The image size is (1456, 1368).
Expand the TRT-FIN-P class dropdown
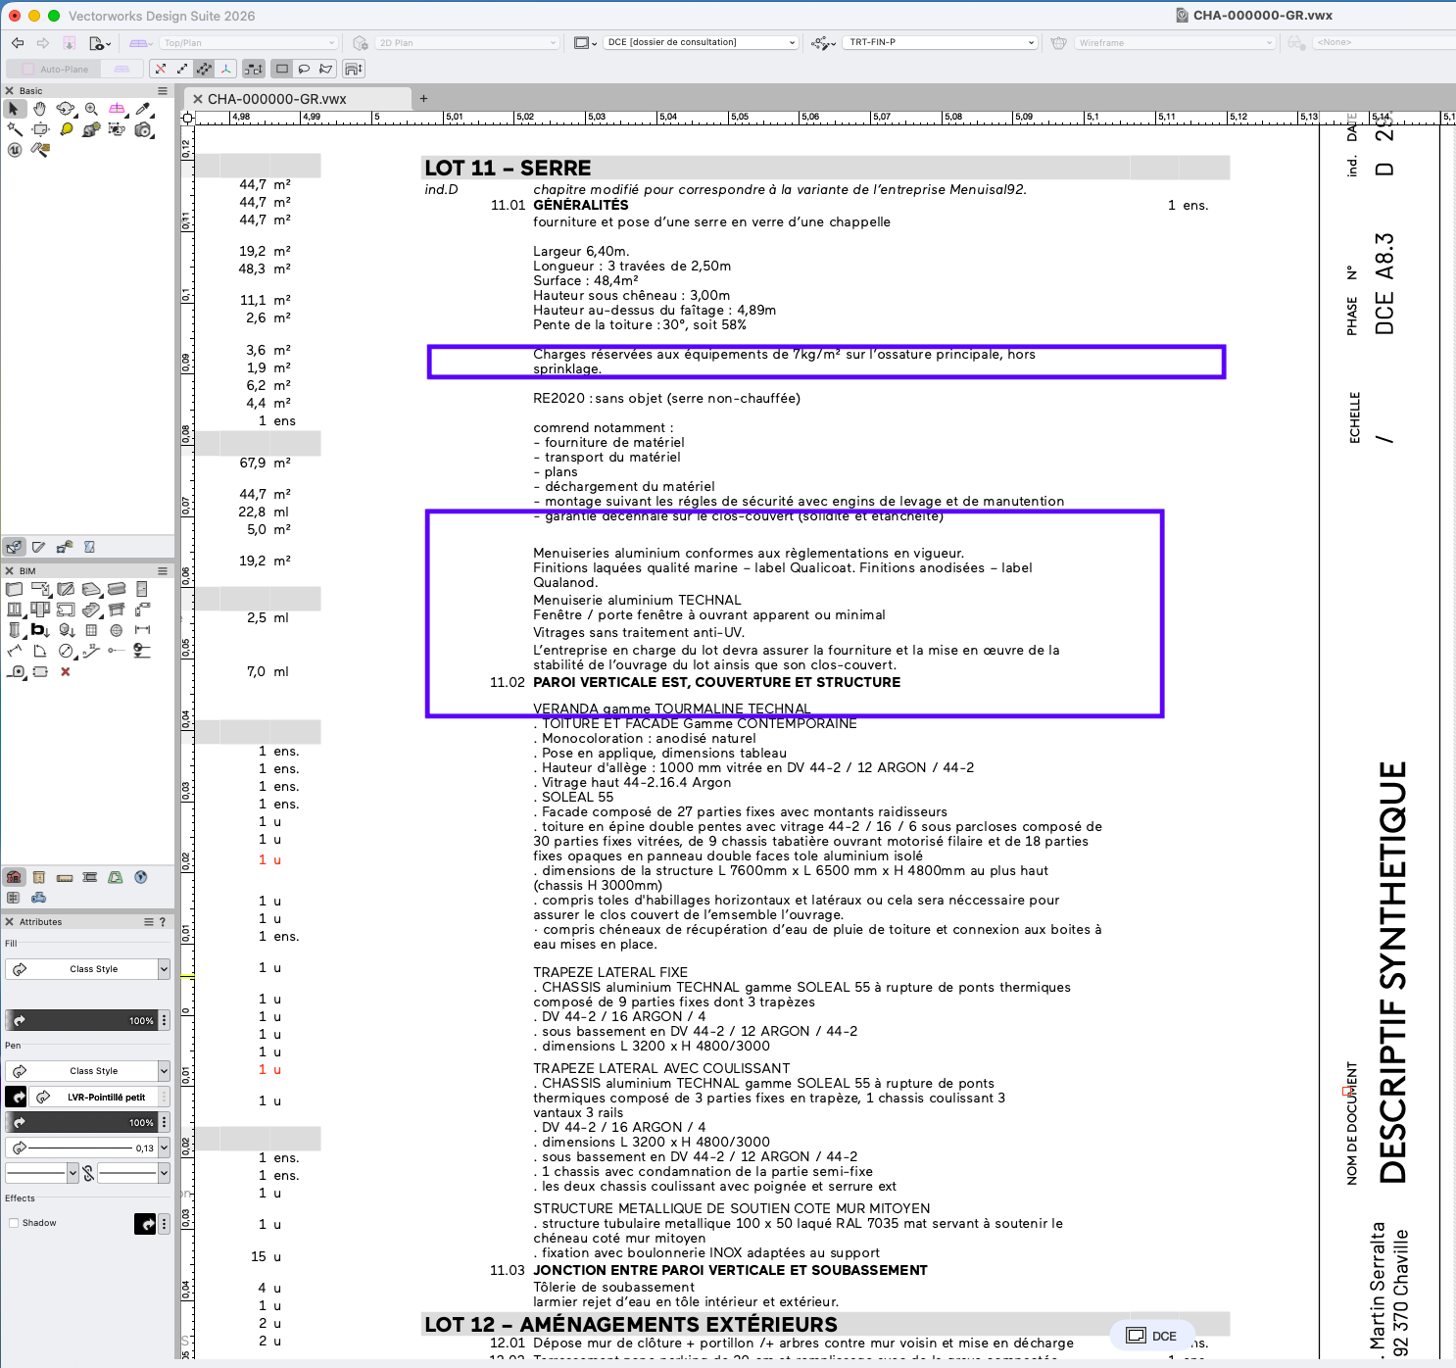coord(940,43)
